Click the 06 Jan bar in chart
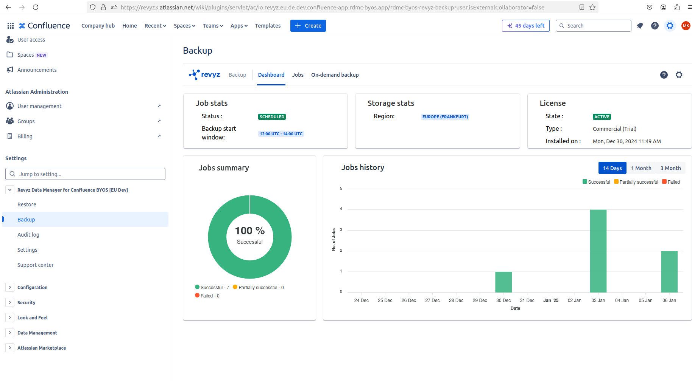692x381 pixels. pos(669,272)
